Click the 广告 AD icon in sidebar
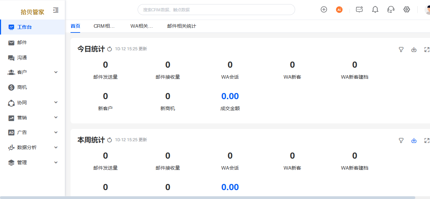 tap(11, 133)
